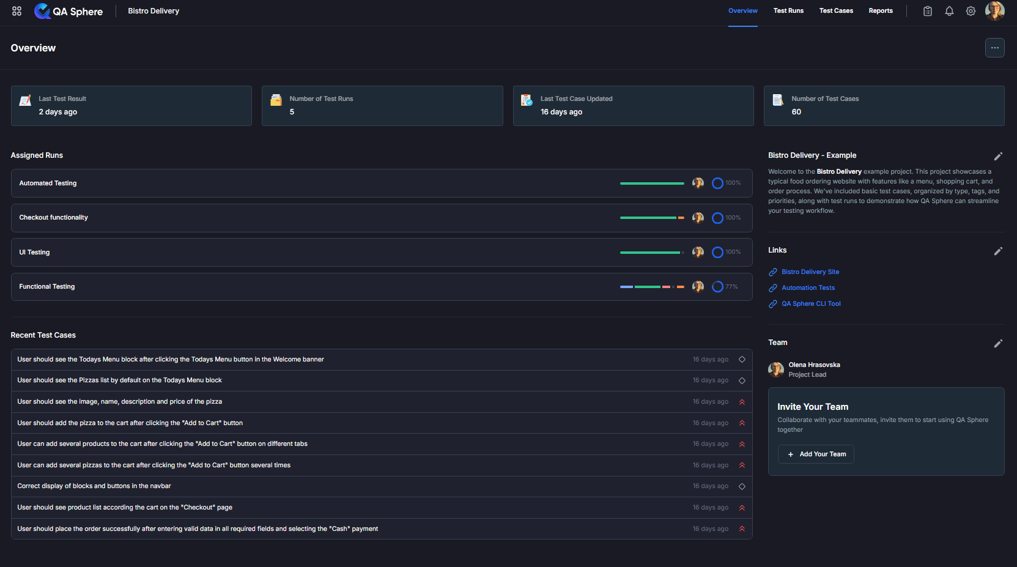Open 'User should see product list' Checkout case

coord(382,508)
